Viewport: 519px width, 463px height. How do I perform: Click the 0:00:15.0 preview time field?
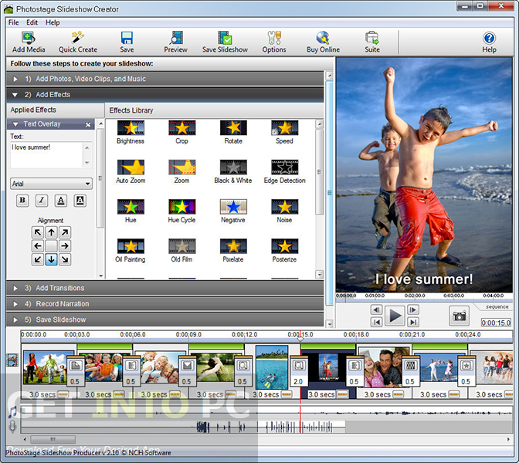496,323
